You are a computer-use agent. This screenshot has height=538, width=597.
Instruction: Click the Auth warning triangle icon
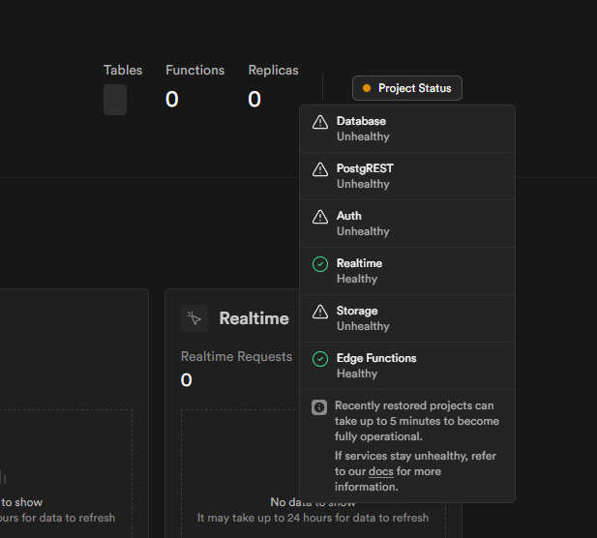coord(320,218)
